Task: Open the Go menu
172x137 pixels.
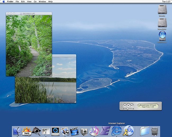Action: coord(35,2)
